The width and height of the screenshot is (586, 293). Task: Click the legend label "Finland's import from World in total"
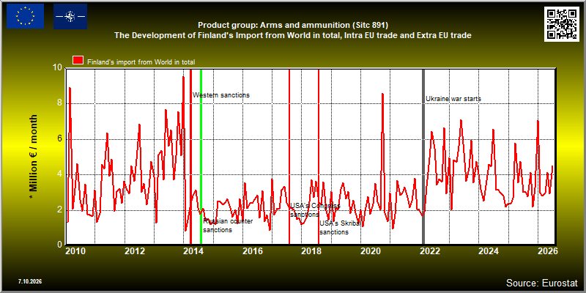[141, 62]
